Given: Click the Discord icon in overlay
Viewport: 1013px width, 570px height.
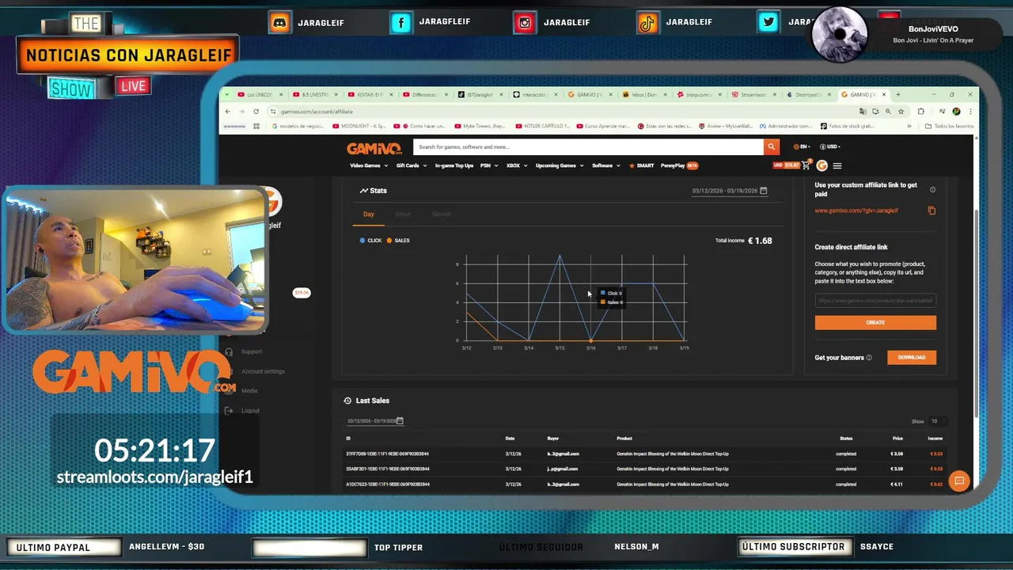Looking at the screenshot, I should pyautogui.click(x=279, y=23).
